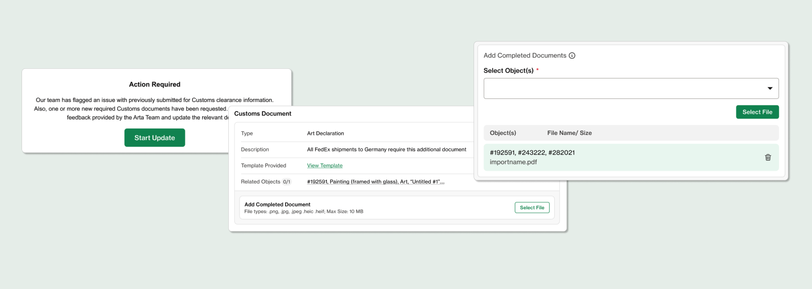Expand the Select Object(s) dropdown arrow

pos(769,89)
